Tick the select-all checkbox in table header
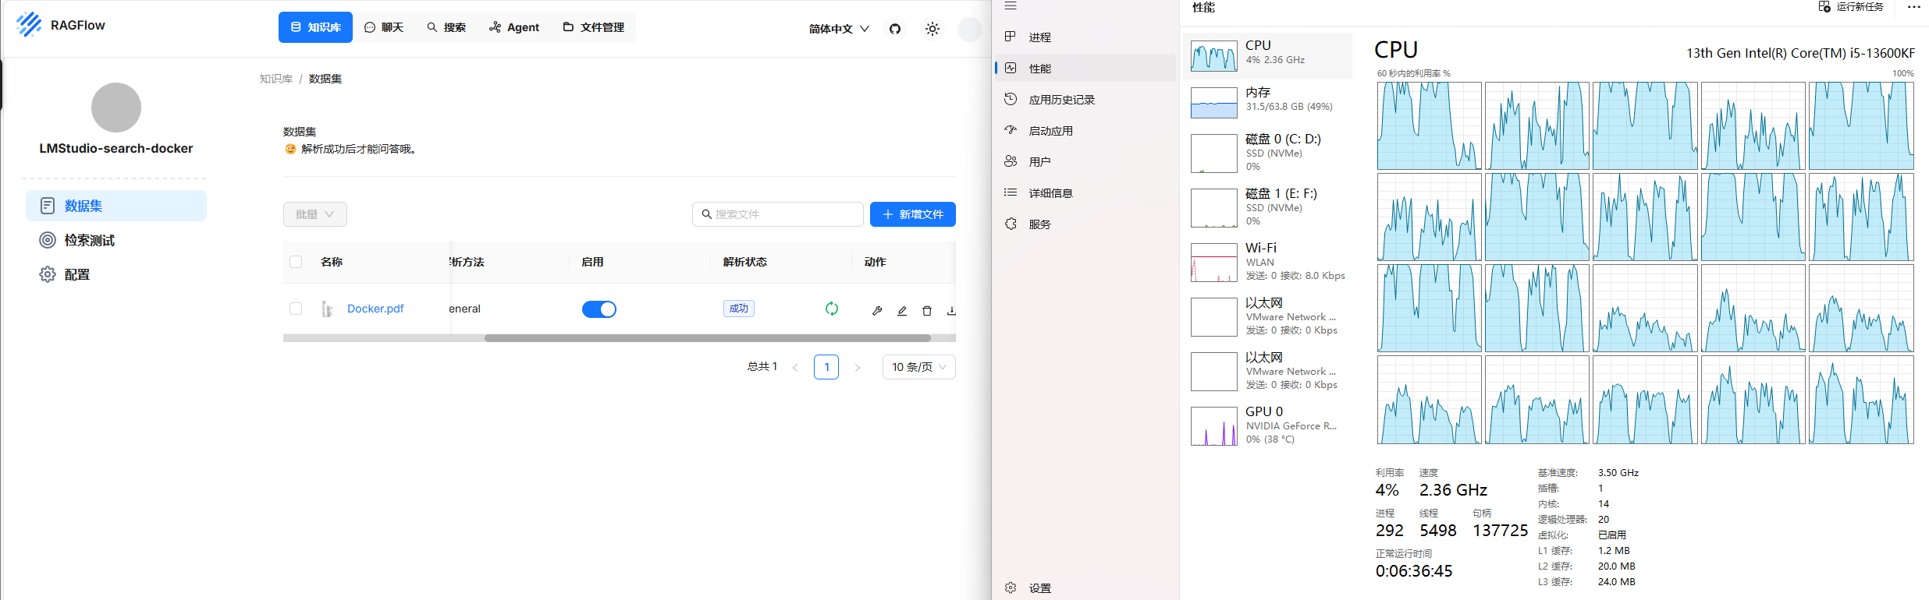This screenshot has height=600, width=1929. 296,262
